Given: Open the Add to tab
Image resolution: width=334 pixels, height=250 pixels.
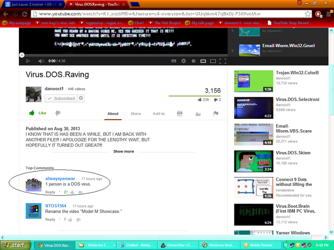Looking at the screenshot, I should point(159,114).
